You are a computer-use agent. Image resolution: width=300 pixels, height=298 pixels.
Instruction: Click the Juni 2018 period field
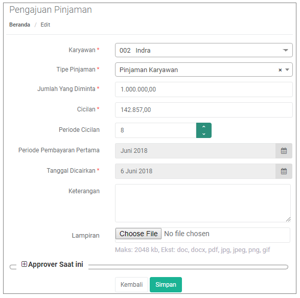click(195, 151)
